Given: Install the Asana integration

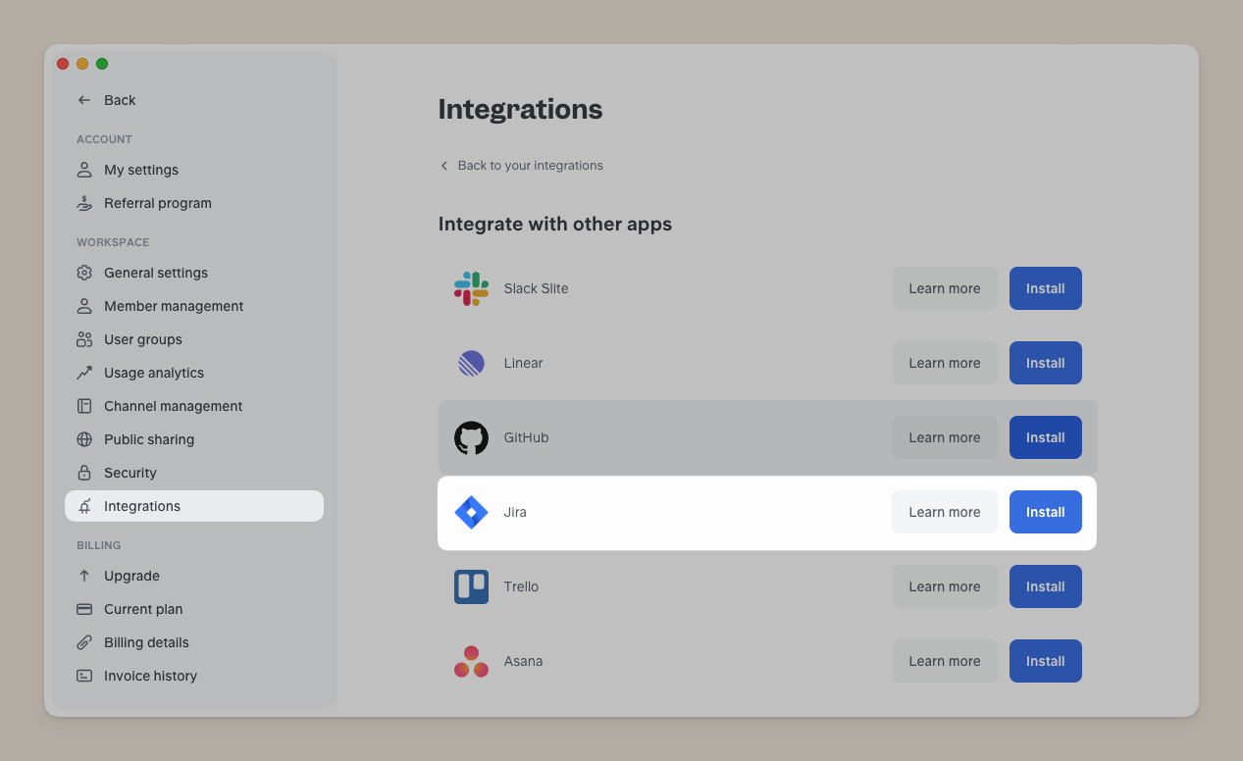Looking at the screenshot, I should coord(1045,661).
